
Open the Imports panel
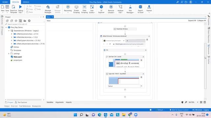point(69,102)
